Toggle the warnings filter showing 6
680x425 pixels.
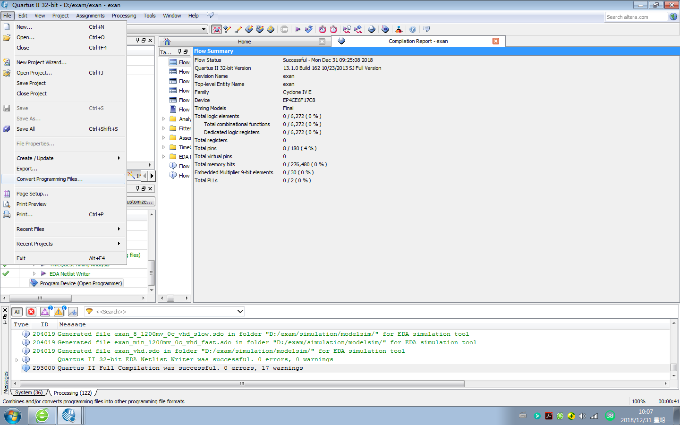coord(59,312)
